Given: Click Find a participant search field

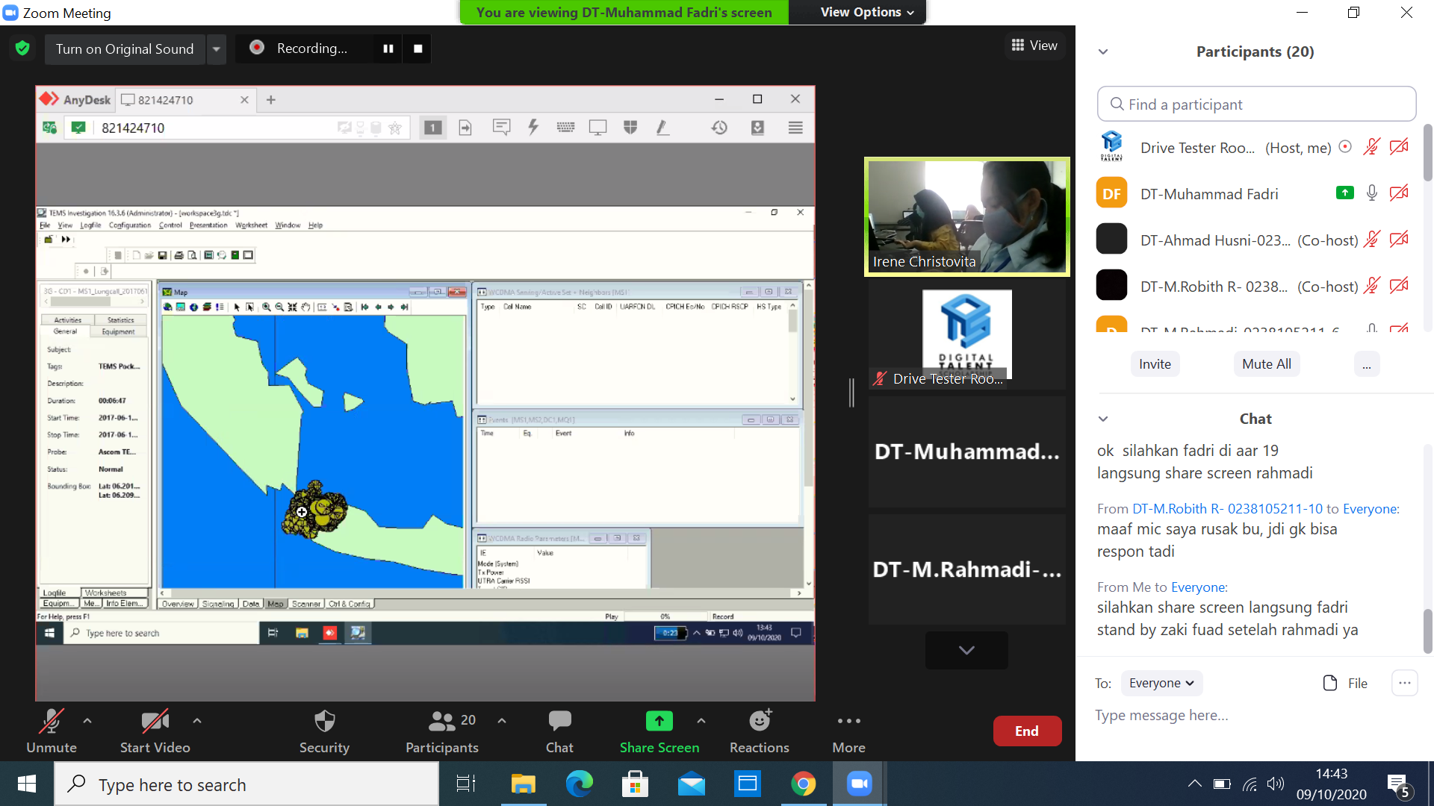Looking at the screenshot, I should pyautogui.click(x=1256, y=104).
